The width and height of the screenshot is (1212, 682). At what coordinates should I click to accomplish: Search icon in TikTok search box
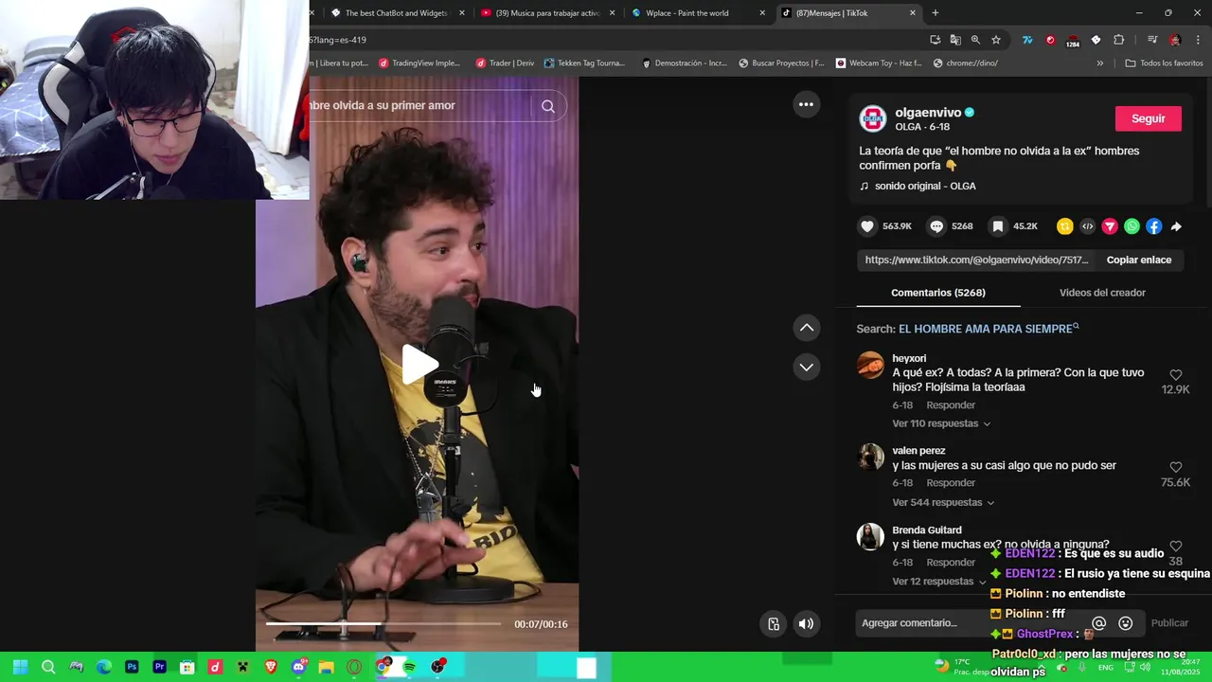pyautogui.click(x=547, y=106)
